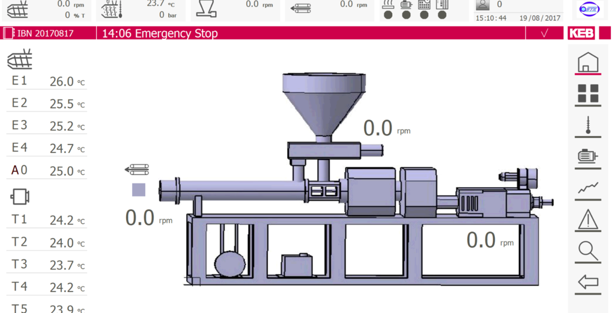Click the haul-off conveyor speed tile in the top bar

point(329,11)
